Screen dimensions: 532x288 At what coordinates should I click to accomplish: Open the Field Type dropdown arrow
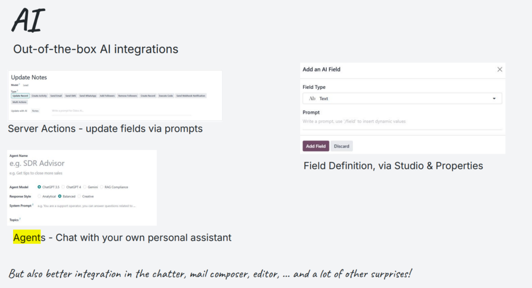494,99
